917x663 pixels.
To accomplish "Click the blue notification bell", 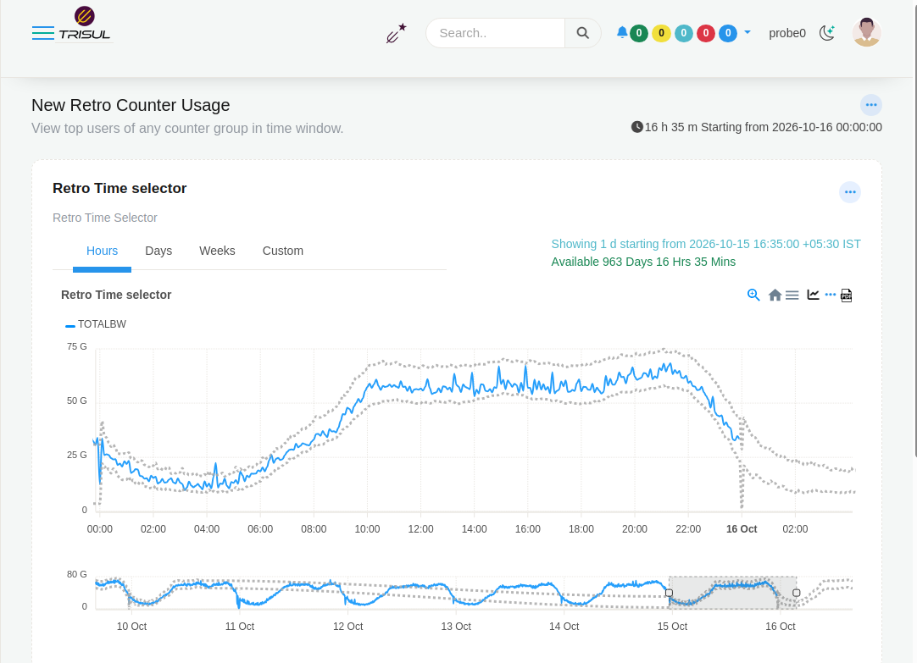I will tap(622, 33).
